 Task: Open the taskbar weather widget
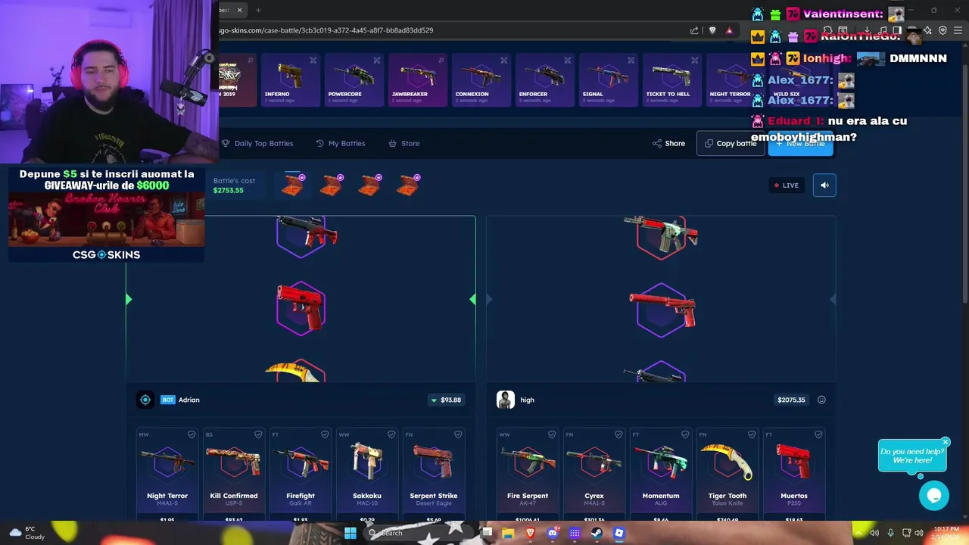(x=26, y=533)
